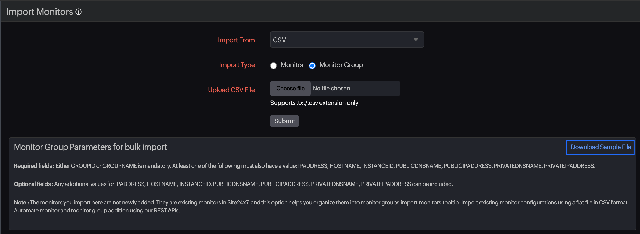
Task: Click Choose file to upload a CSV
Action: [x=290, y=88]
